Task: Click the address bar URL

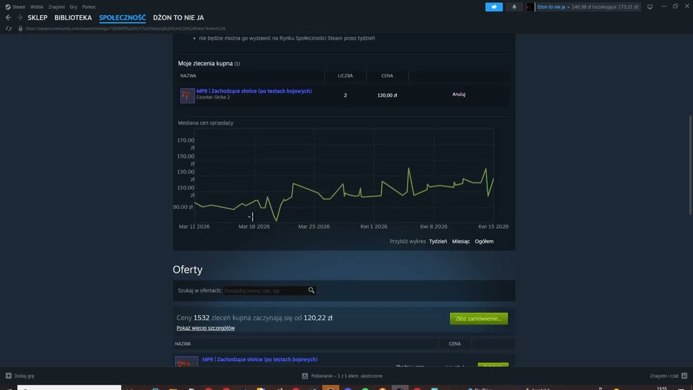Action: click(x=125, y=29)
